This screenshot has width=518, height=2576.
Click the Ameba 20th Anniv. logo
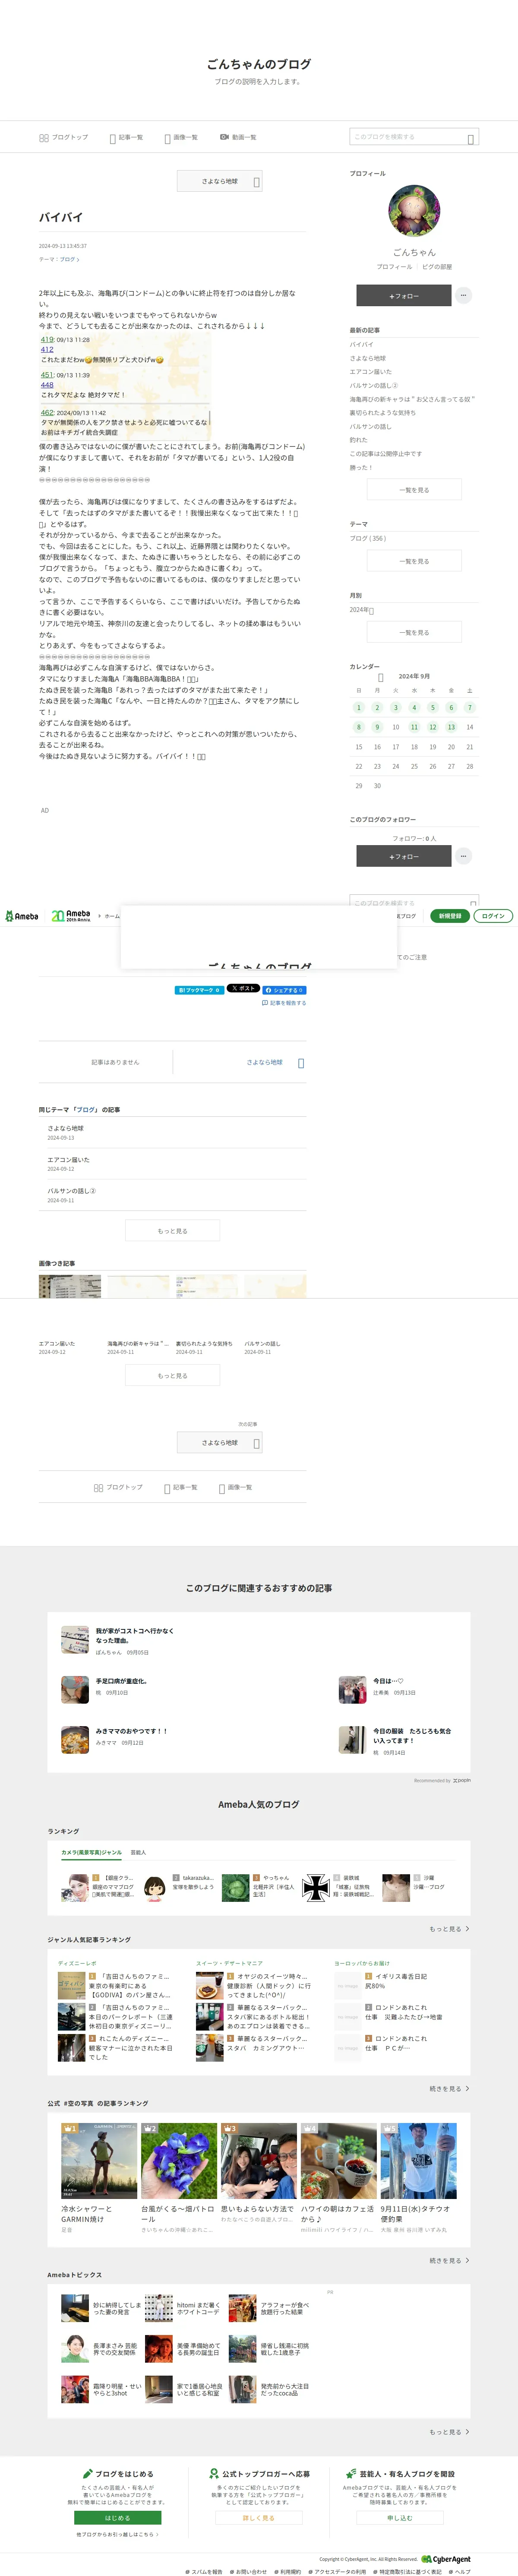click(x=71, y=916)
